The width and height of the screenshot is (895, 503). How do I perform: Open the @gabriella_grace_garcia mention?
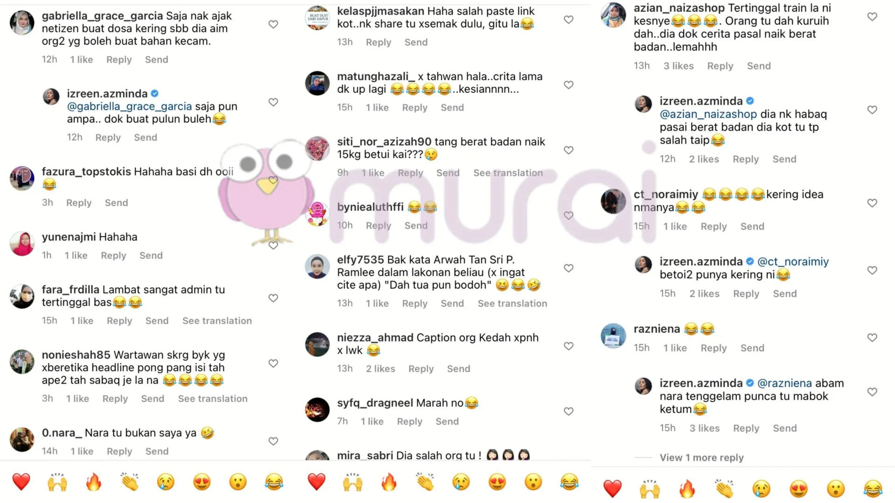129,106
